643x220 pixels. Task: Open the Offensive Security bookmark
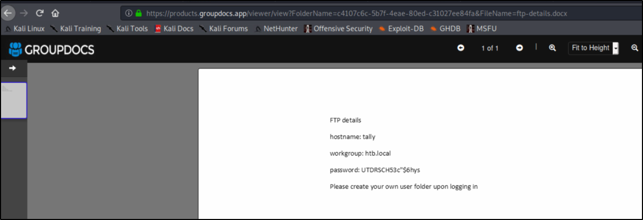(338, 29)
